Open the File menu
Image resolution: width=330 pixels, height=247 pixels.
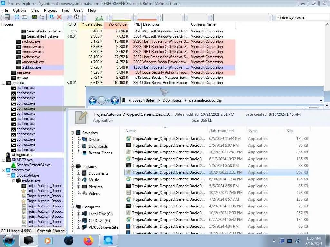pos(5,10)
